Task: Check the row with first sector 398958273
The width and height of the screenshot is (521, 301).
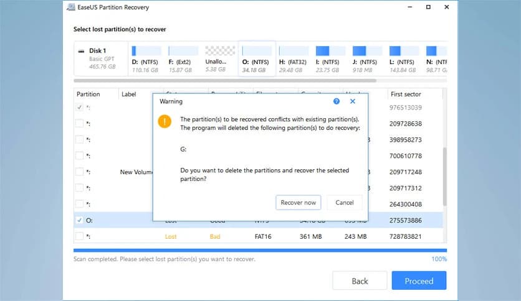Action: pyautogui.click(x=79, y=139)
